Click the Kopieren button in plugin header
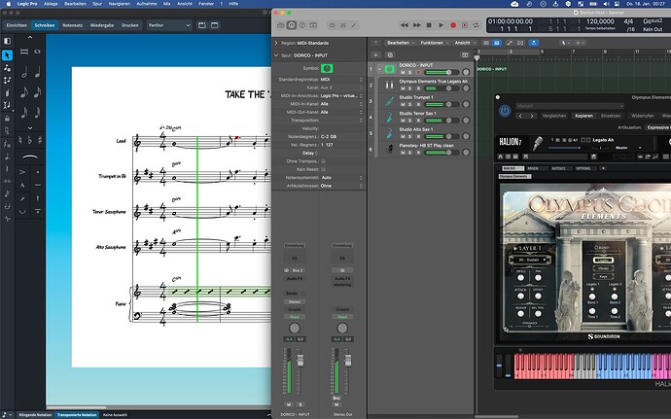 (583, 116)
